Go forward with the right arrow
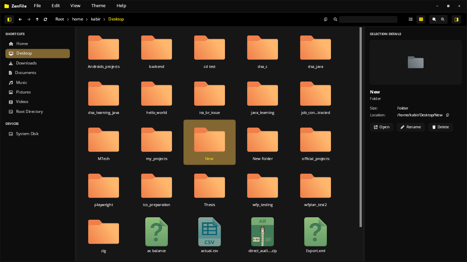 [29, 19]
